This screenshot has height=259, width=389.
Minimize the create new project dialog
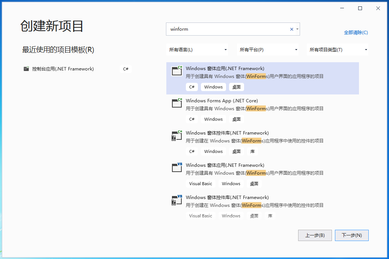click(342, 8)
